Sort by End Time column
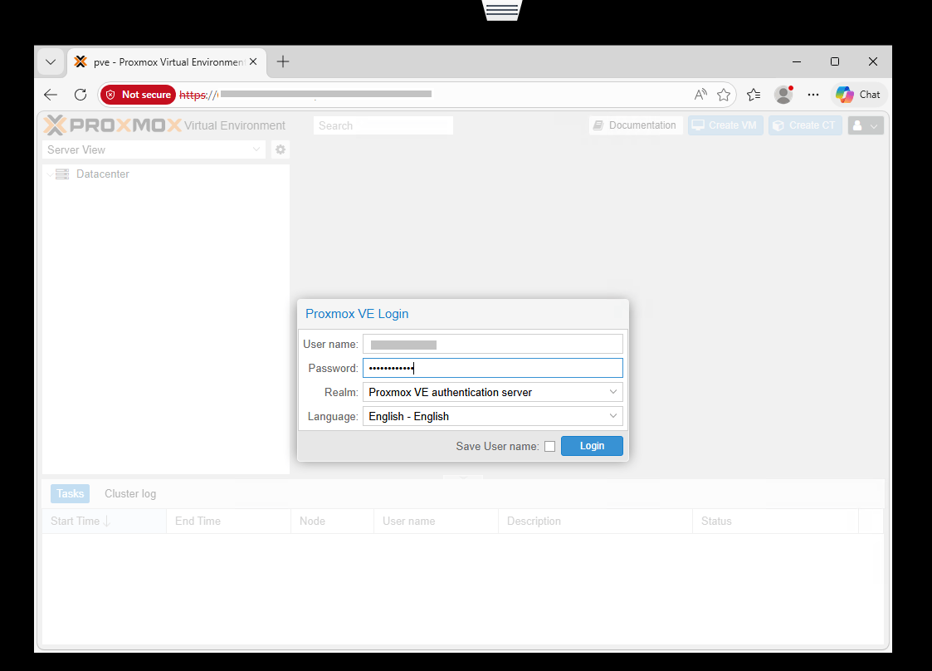932x671 pixels. point(229,521)
